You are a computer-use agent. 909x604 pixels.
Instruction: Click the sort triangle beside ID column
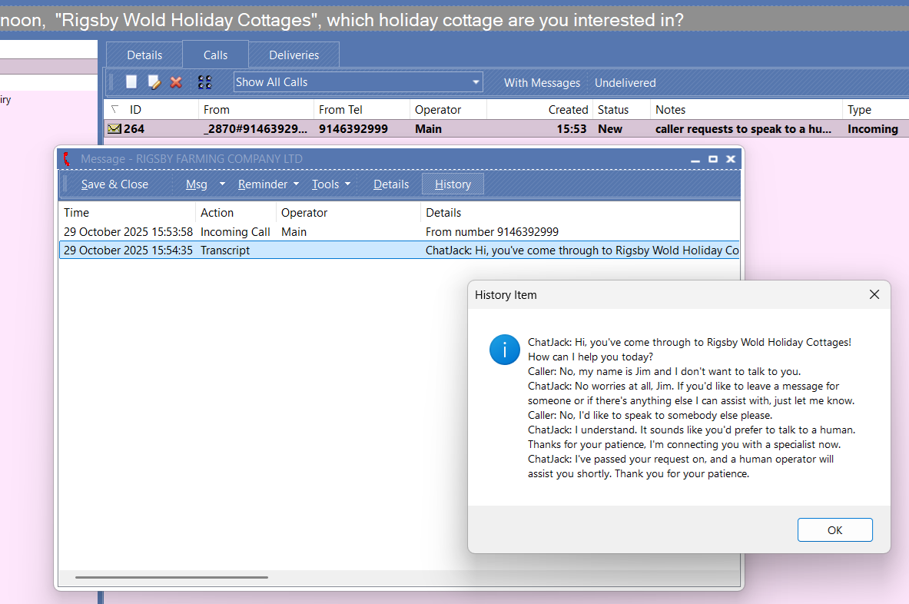pyautogui.click(x=115, y=110)
